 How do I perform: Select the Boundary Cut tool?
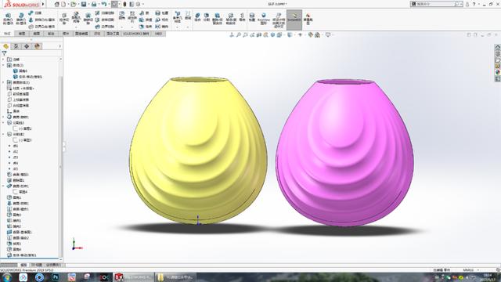[x=105, y=27]
